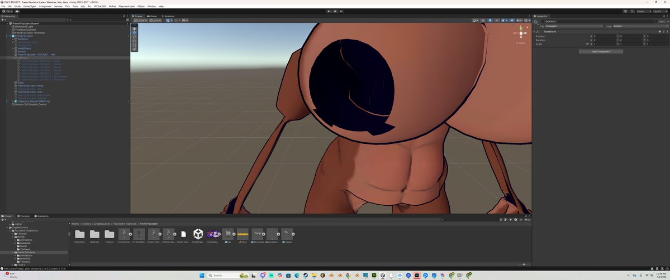Select the Unity scene asset icon

pos(198,235)
